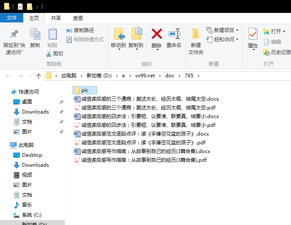Select 诚信读后感范文逐段点评 docx file
The width and height of the screenshot is (291, 225).
point(142,134)
